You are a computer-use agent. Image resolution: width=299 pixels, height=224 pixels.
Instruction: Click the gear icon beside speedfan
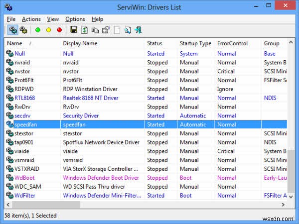(x=9, y=124)
